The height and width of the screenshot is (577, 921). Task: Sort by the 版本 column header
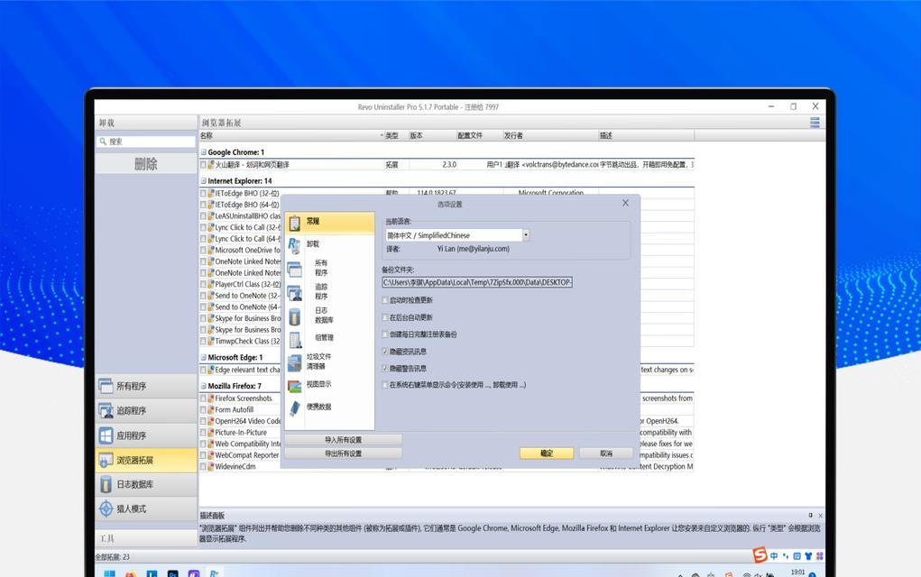coord(432,135)
